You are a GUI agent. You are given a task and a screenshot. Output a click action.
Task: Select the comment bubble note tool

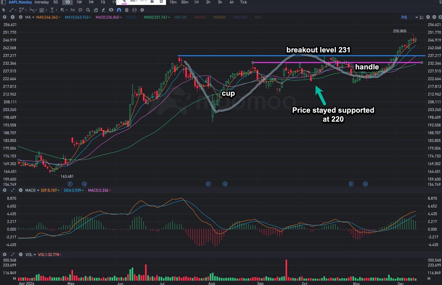coord(80,10)
